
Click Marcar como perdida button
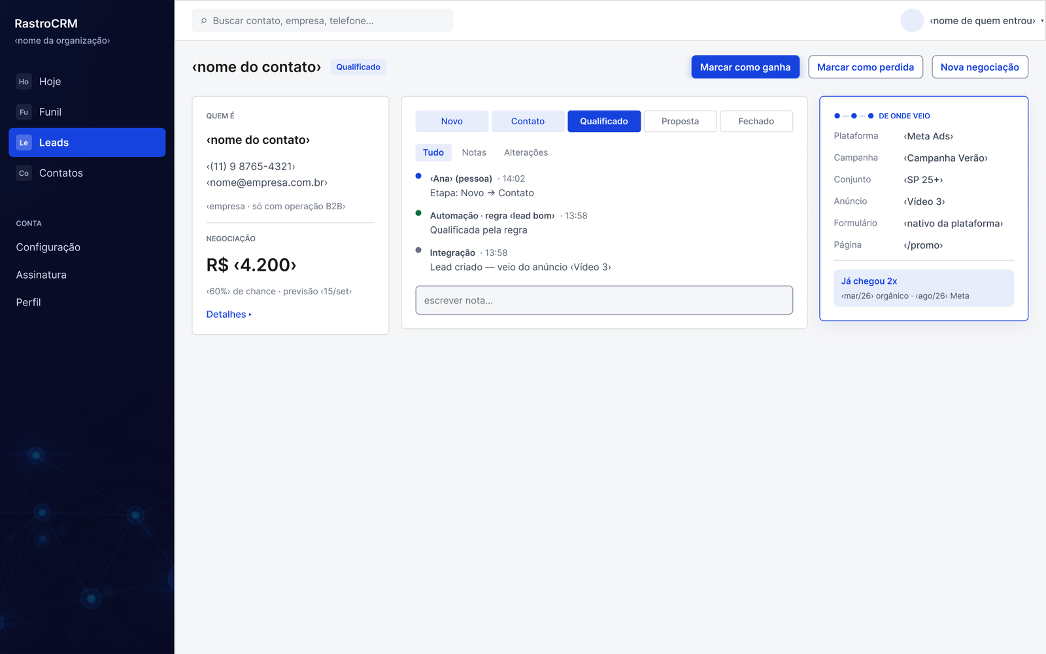click(866, 67)
